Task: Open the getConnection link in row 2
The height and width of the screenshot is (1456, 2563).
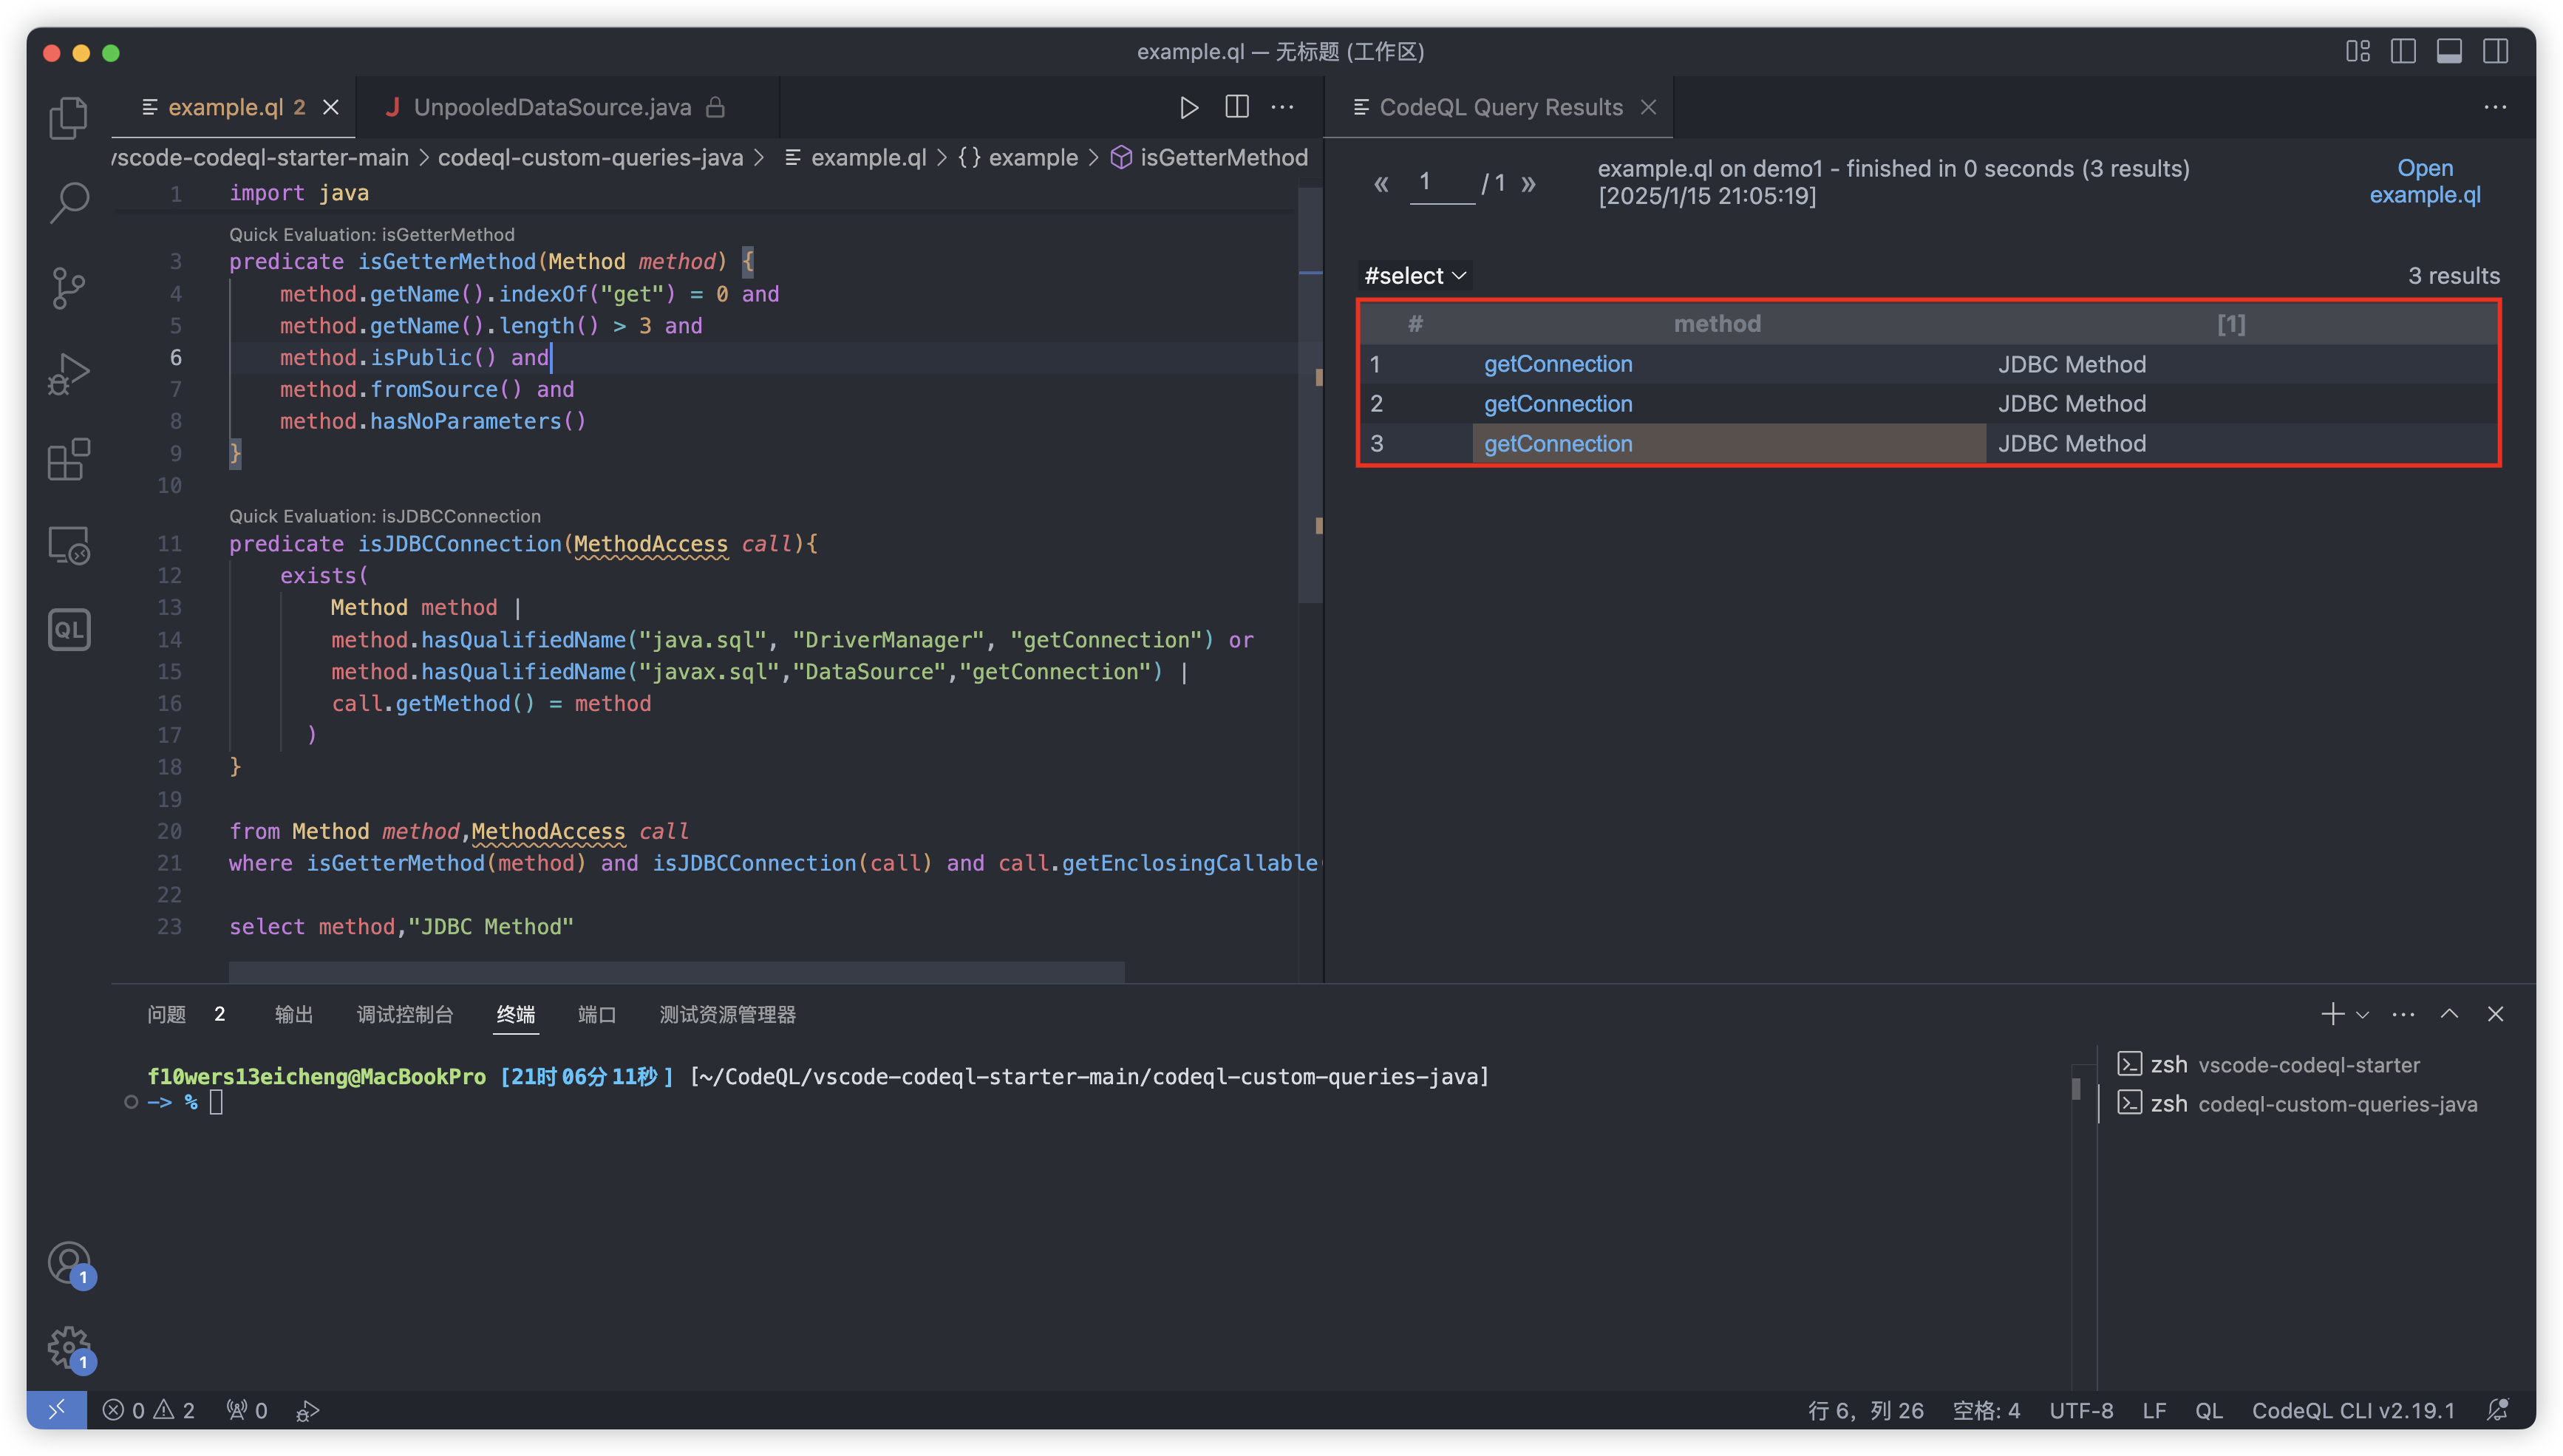Action: pyautogui.click(x=1557, y=404)
